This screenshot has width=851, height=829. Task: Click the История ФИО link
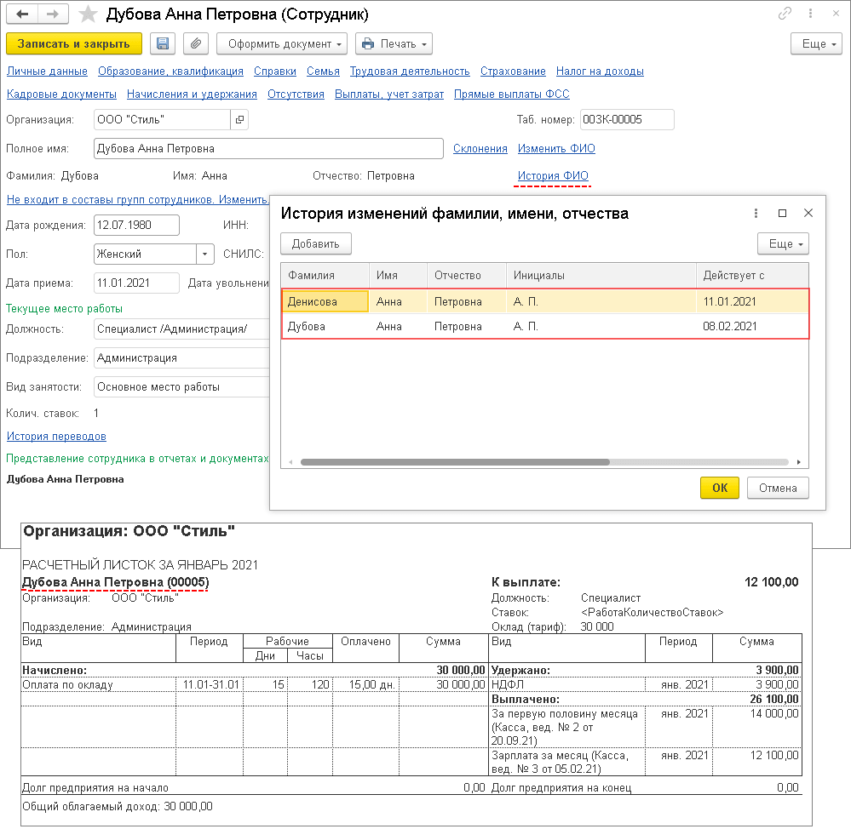(553, 176)
